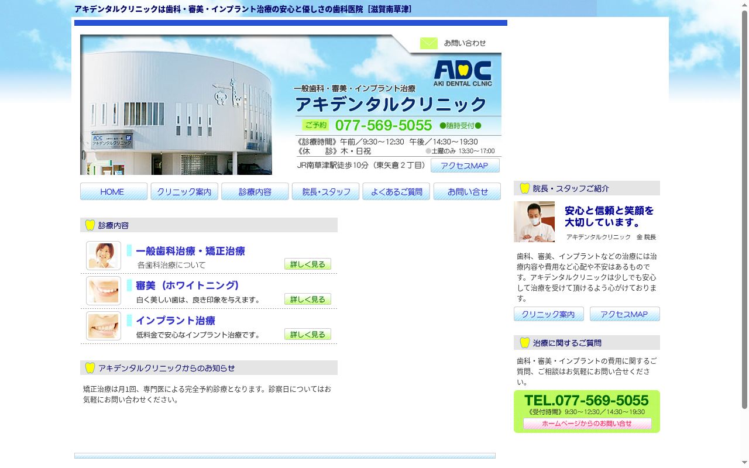Click the アクセスMAP button in the sidebar
Screen dimensions: 749x468
coord(625,314)
